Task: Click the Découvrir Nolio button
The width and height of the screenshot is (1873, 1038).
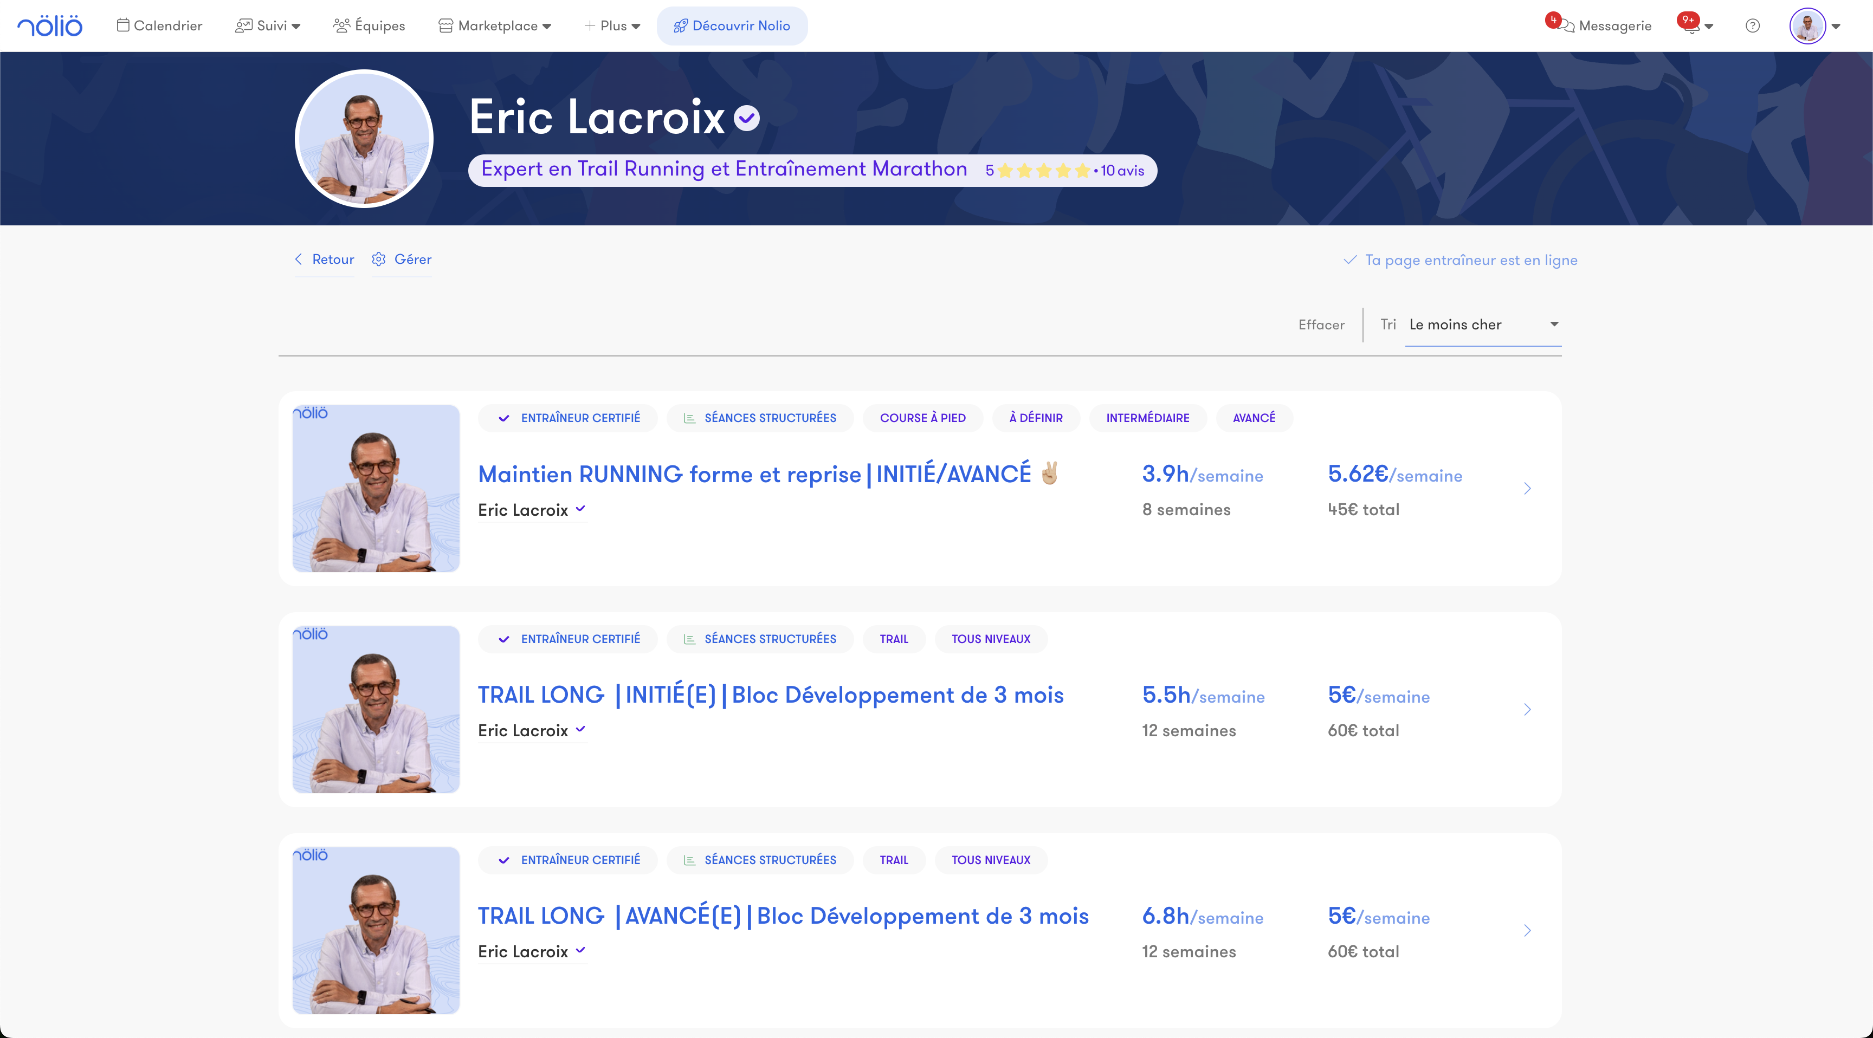Action: coord(732,26)
